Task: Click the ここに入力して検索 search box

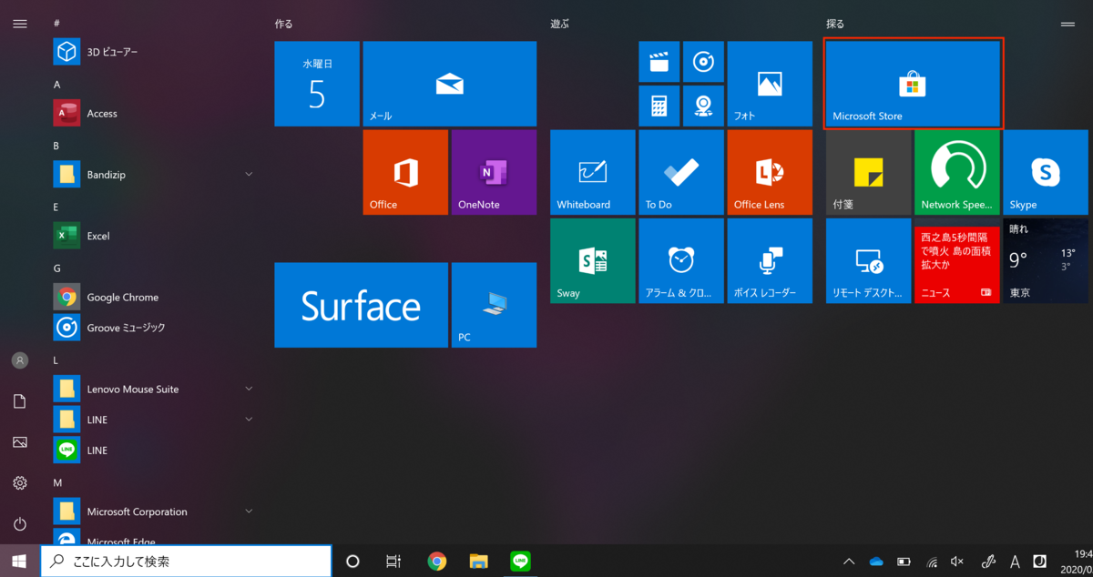Action: tap(186, 562)
